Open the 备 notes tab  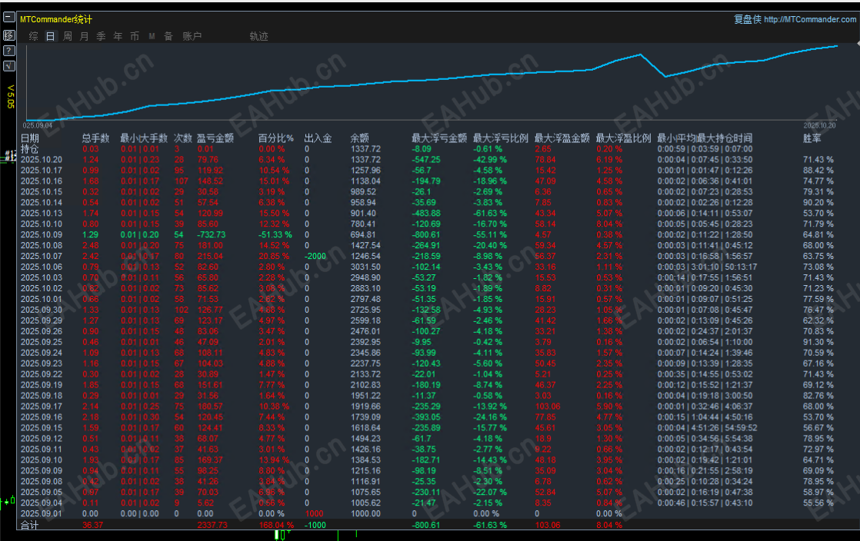(168, 36)
